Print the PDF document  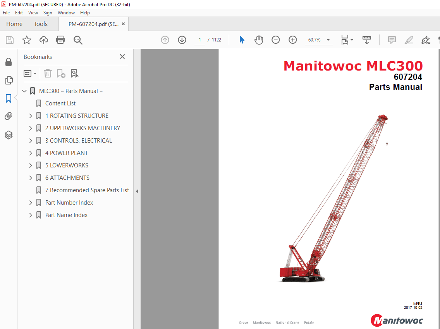coord(60,40)
